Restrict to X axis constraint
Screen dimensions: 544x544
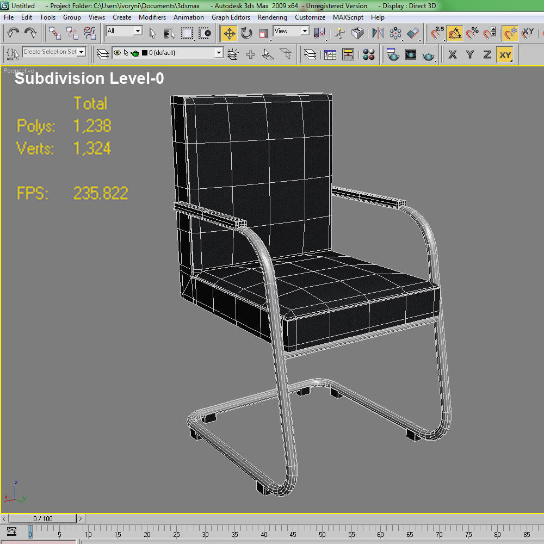(x=453, y=54)
